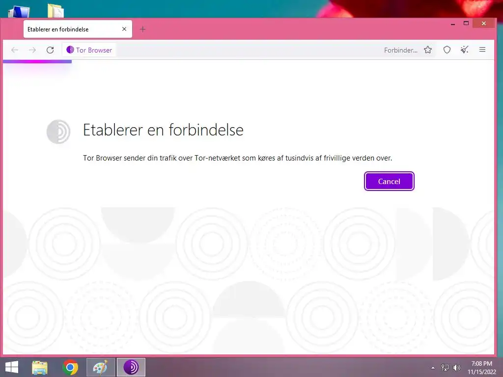Select the folder desktop icon
Viewport: 503px width, 377px height.
click(56, 11)
